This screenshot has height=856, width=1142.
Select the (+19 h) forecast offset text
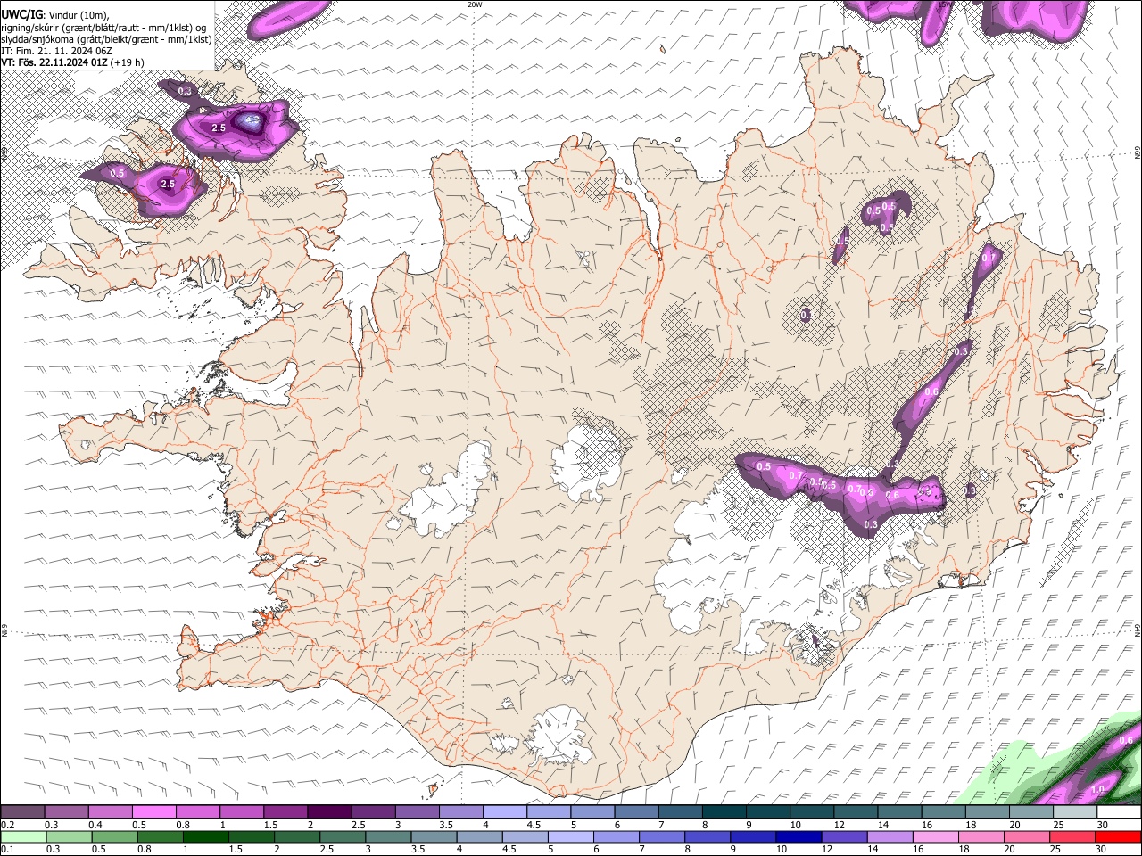click(128, 62)
